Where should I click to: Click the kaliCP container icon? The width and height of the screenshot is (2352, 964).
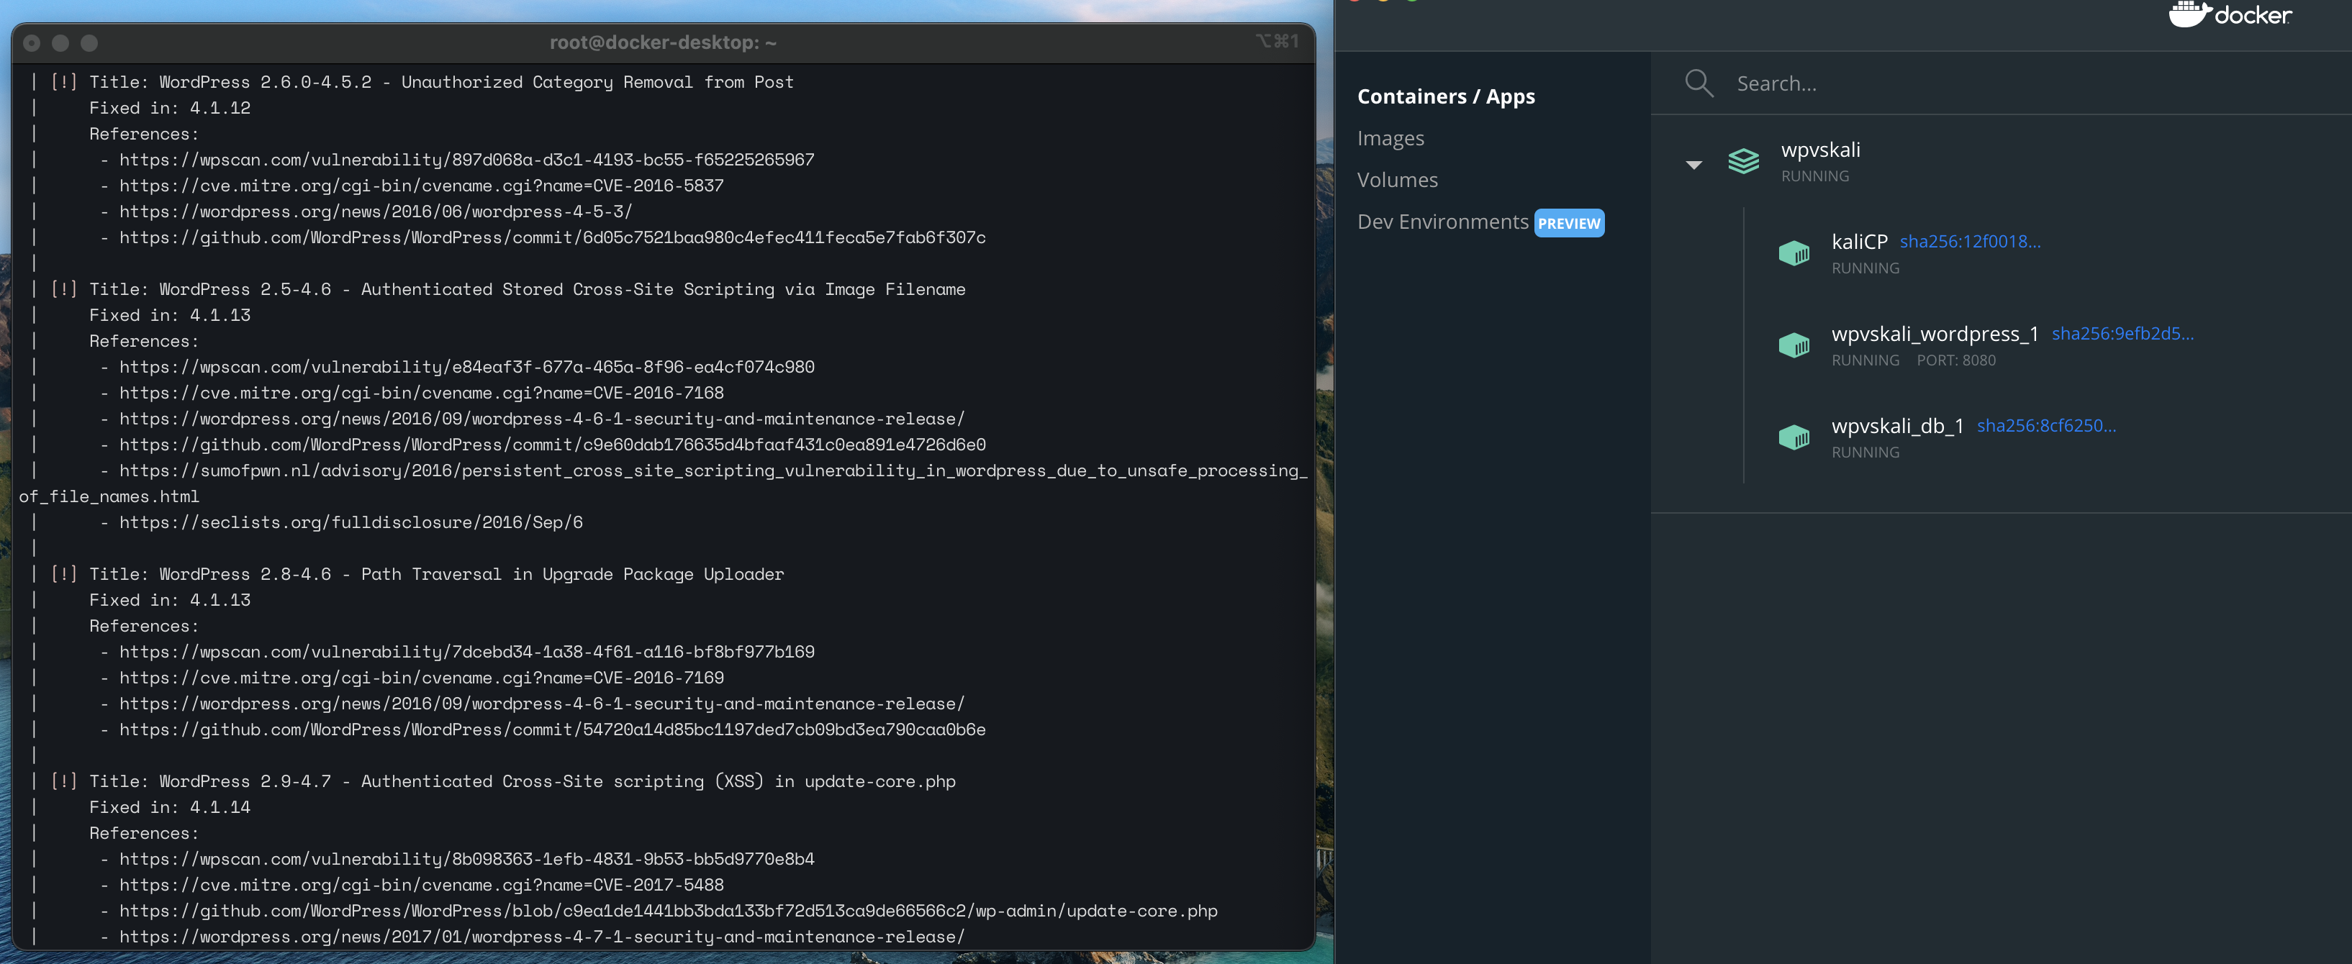pos(1794,253)
